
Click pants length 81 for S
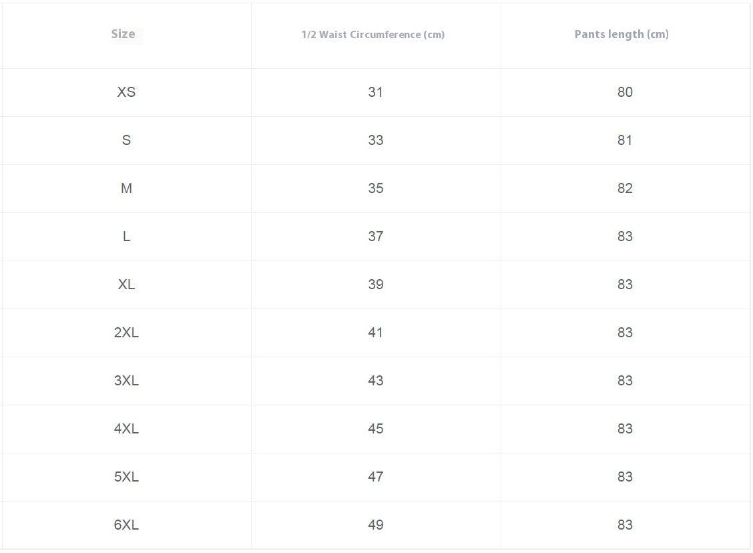(625, 140)
